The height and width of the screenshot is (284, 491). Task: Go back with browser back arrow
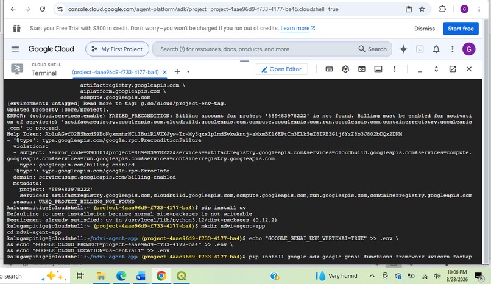click(x=13, y=9)
